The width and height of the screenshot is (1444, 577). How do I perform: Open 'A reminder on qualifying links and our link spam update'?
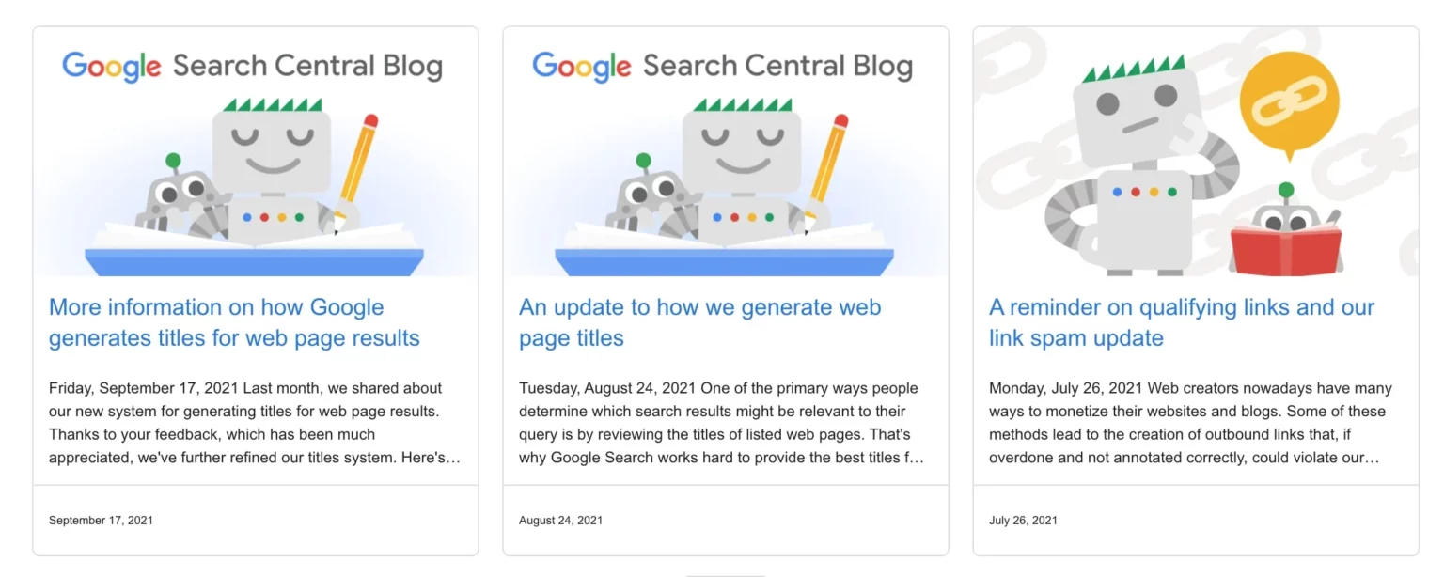coord(1181,322)
